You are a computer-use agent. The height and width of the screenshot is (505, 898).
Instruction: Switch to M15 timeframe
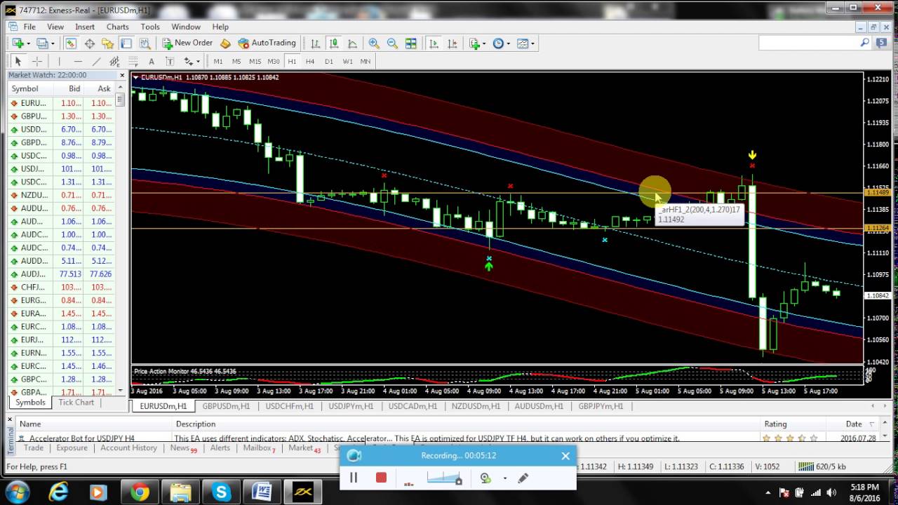point(255,61)
